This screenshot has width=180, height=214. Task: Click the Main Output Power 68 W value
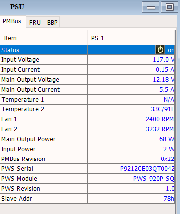point(167,139)
